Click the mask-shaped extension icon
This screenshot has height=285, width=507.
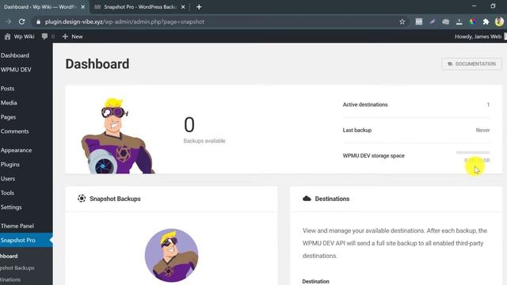click(x=445, y=21)
